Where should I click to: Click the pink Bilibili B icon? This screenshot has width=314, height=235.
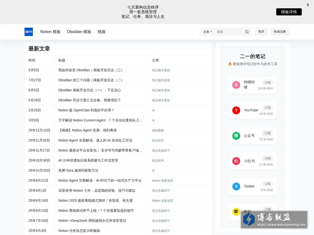pyautogui.click(x=236, y=85)
